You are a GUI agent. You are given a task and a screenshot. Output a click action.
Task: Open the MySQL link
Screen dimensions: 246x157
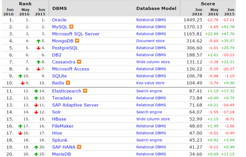click(x=60, y=27)
